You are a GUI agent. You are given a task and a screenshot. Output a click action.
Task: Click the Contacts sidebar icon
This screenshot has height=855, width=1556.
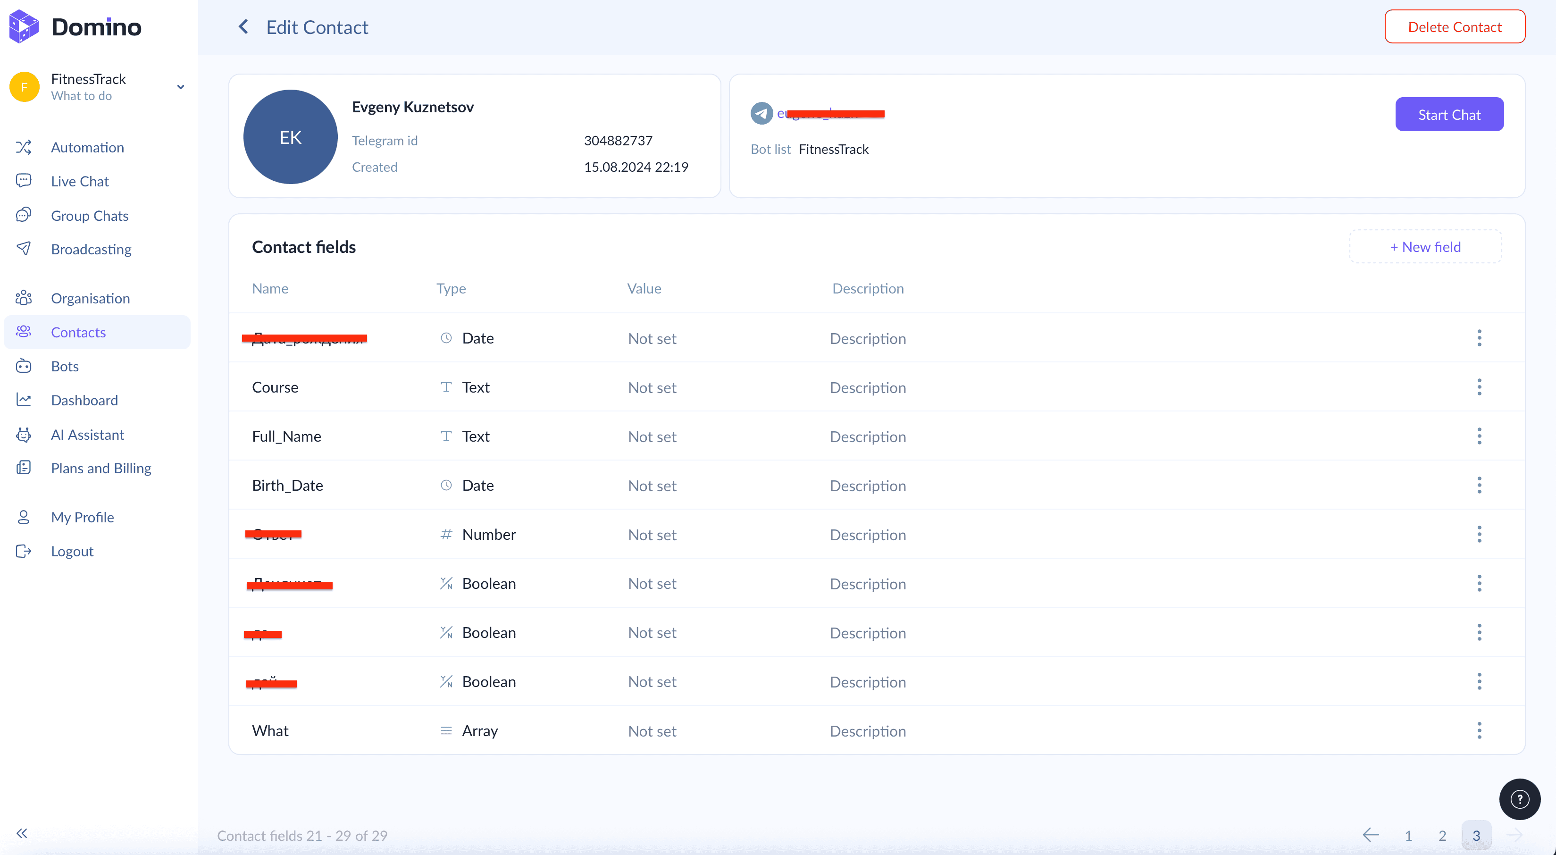(x=24, y=332)
